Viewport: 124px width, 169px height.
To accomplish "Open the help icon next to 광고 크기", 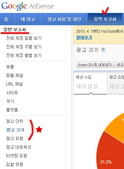I will [x=103, y=50].
